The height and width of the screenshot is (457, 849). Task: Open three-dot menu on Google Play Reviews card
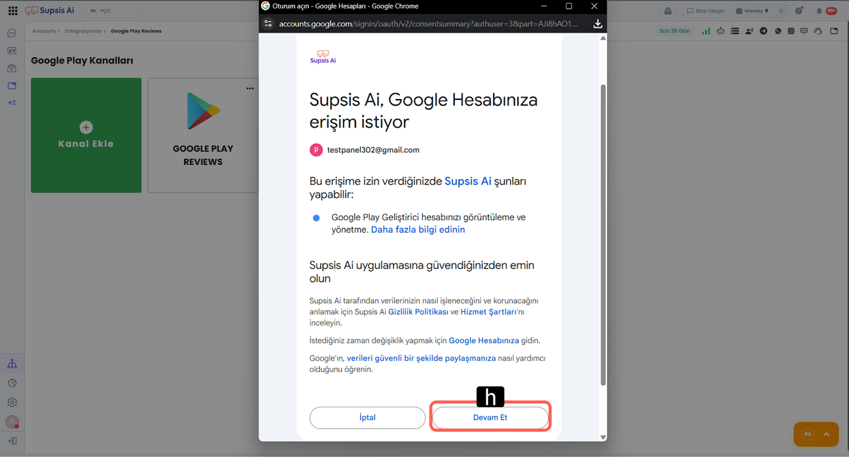[250, 89]
